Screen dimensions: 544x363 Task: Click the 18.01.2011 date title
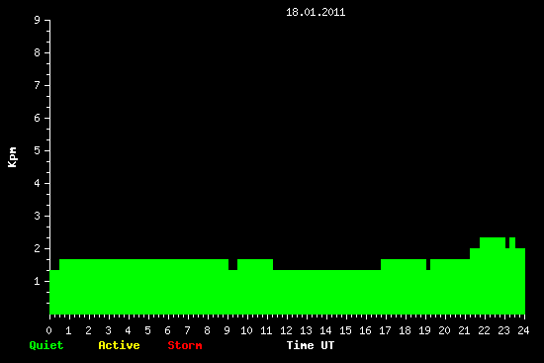pyautogui.click(x=316, y=13)
